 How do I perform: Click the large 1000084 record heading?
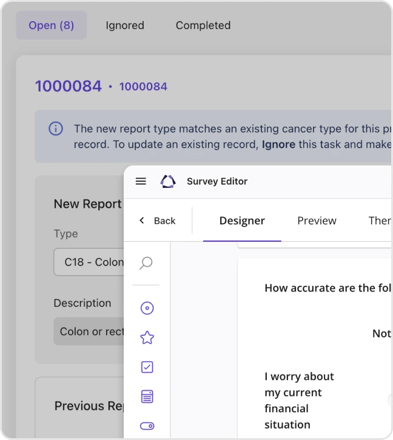click(68, 86)
